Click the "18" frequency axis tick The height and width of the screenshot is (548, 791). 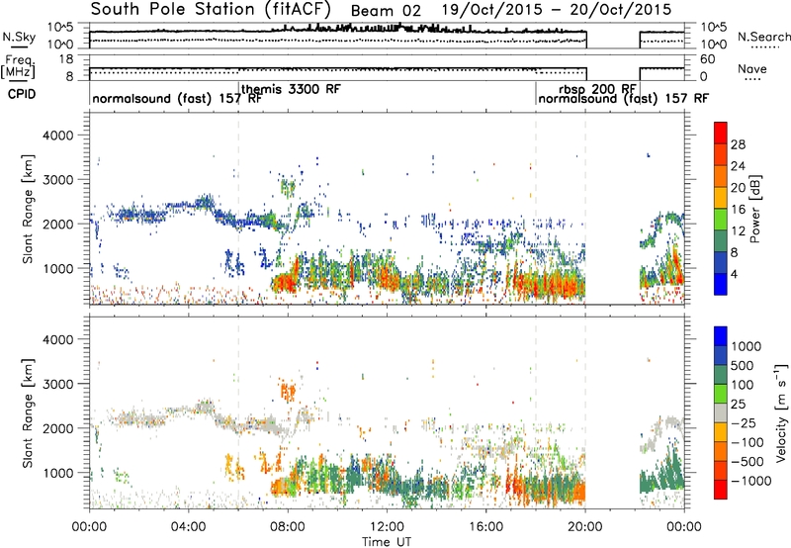[66, 59]
